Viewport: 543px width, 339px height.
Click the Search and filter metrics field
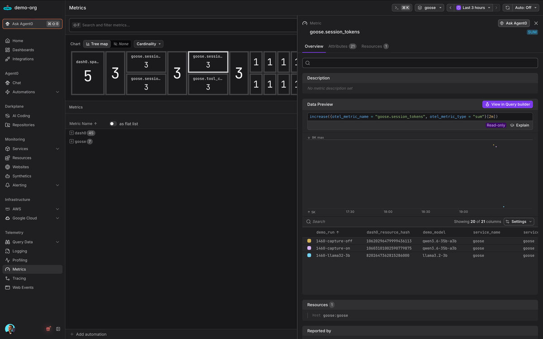pyautogui.click(x=183, y=25)
